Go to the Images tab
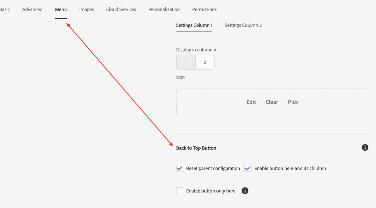376x208 pixels. (x=86, y=9)
